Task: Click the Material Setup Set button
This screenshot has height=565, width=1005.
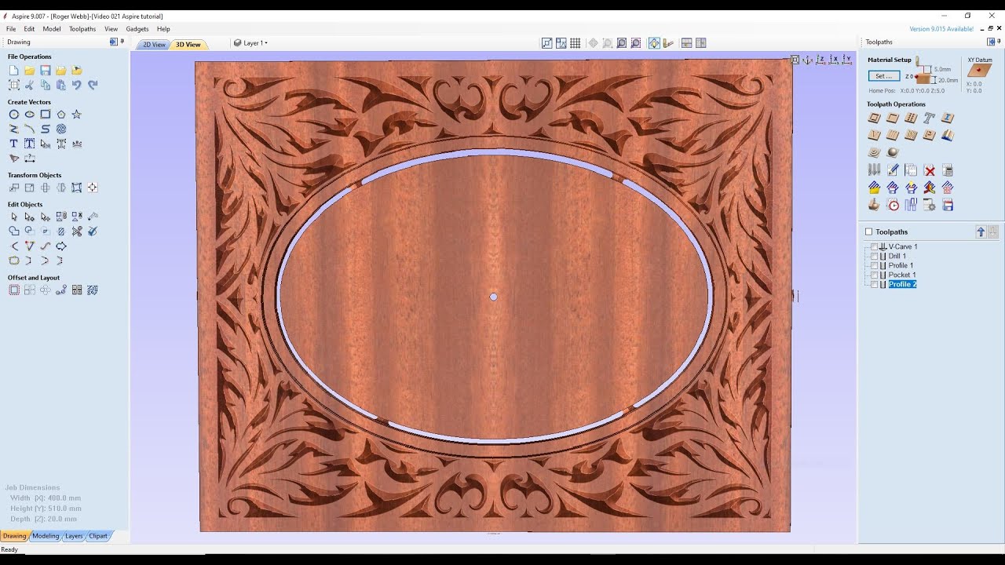Action: coord(883,76)
